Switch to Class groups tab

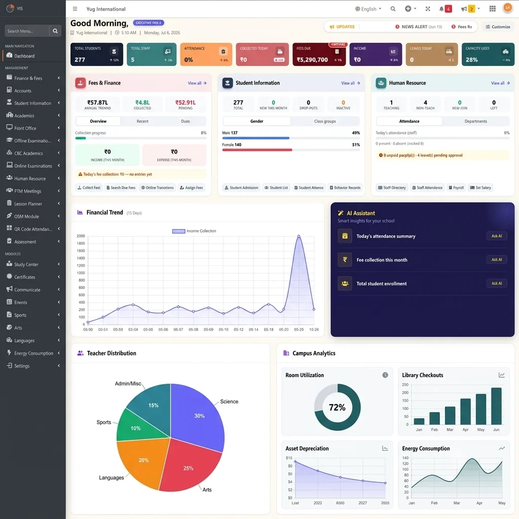pyautogui.click(x=325, y=121)
